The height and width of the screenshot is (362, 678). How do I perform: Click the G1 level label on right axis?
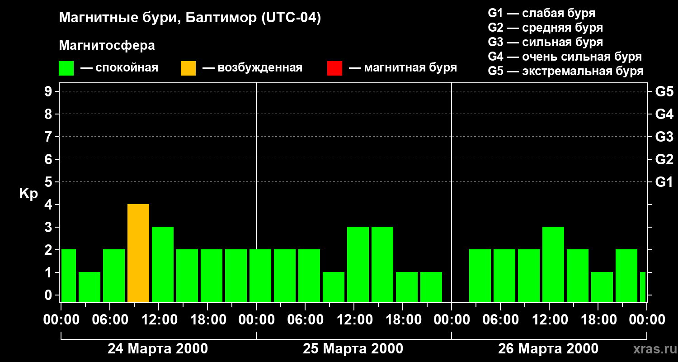664,182
